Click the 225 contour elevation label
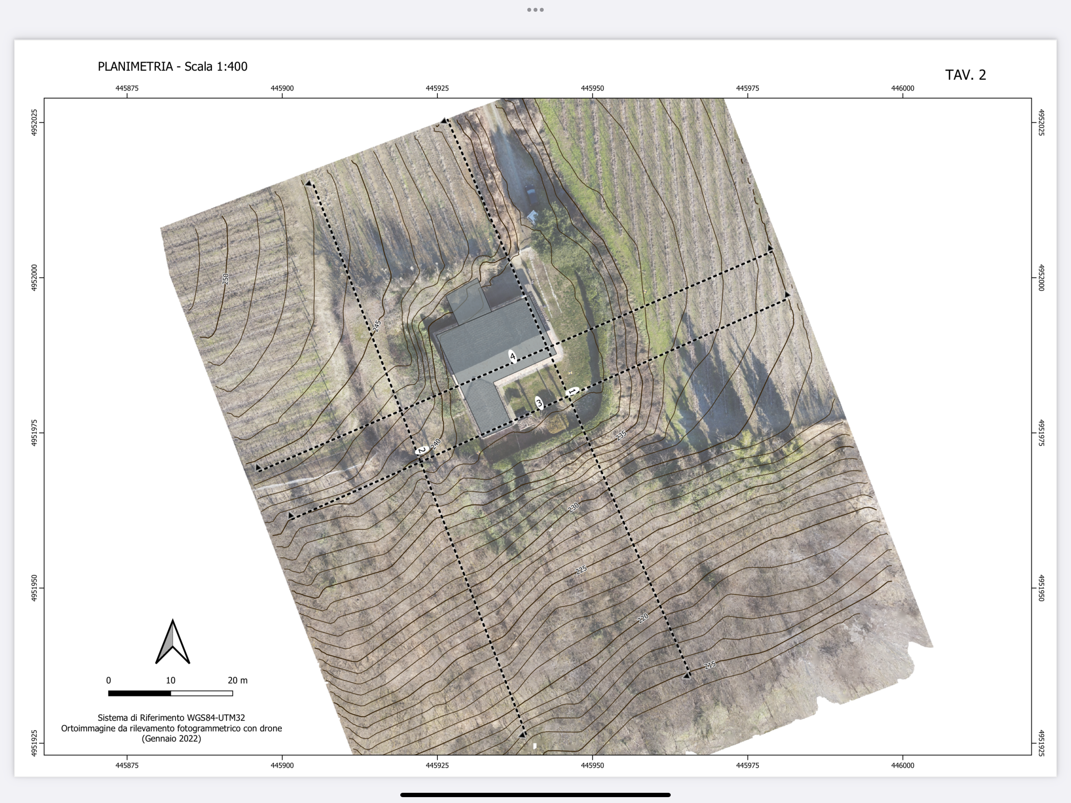The image size is (1071, 803). click(x=581, y=570)
